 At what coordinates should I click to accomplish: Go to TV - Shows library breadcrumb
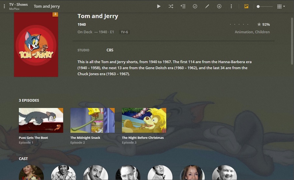tap(18, 5)
